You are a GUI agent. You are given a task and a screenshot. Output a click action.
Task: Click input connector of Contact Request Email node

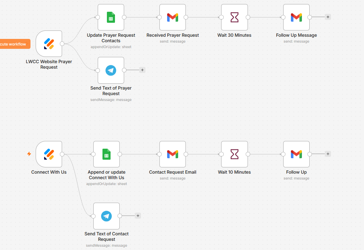(x=159, y=154)
